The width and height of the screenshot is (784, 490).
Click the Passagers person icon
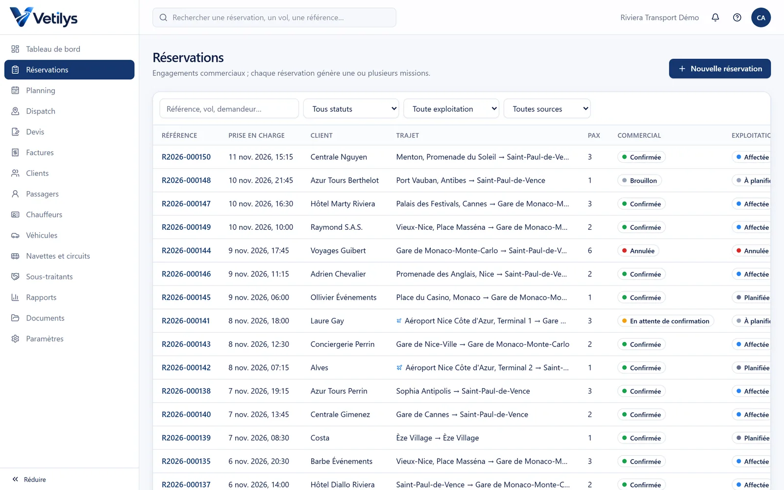(15, 194)
